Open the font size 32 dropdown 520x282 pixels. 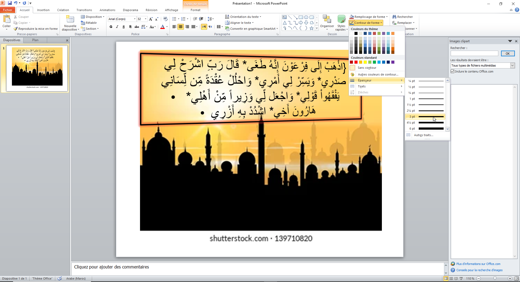click(x=146, y=19)
